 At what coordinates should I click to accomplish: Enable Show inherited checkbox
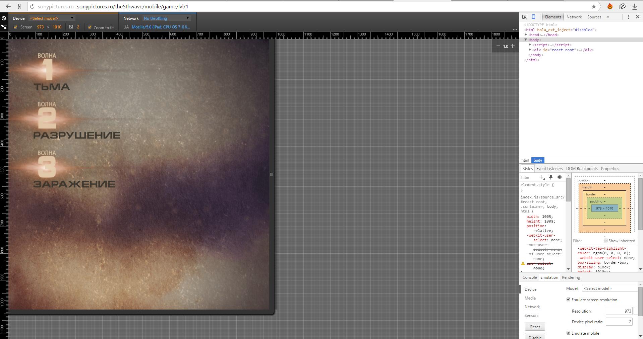pos(605,240)
